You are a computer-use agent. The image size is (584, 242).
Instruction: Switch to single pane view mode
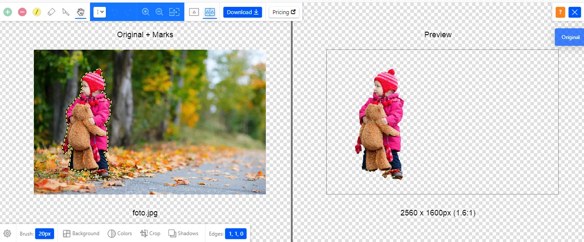pos(194,12)
